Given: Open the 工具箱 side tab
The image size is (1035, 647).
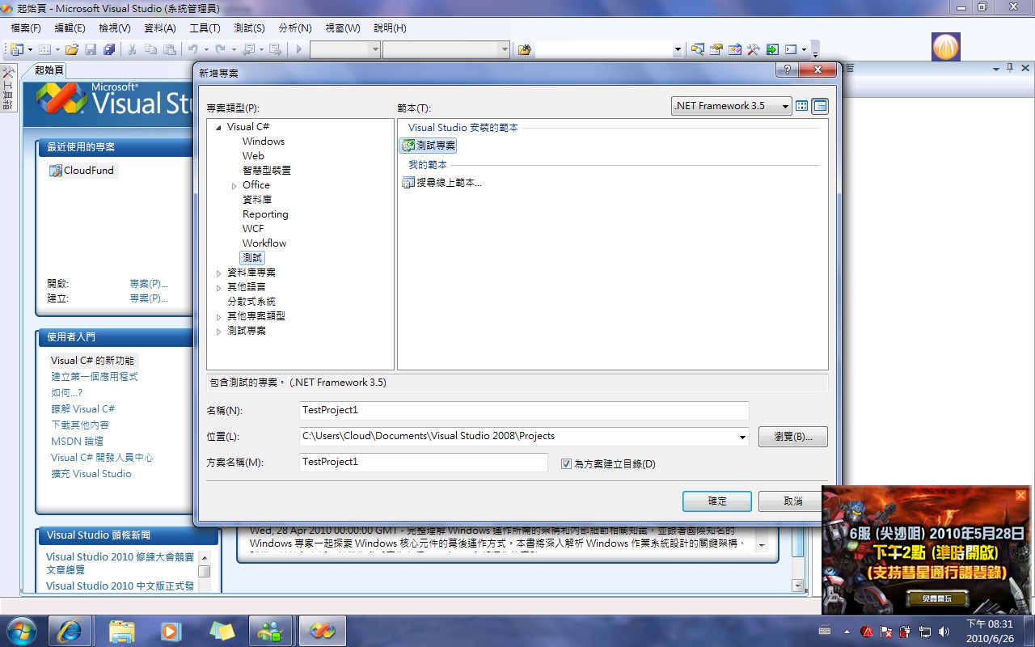Looking at the screenshot, I should pyautogui.click(x=8, y=89).
